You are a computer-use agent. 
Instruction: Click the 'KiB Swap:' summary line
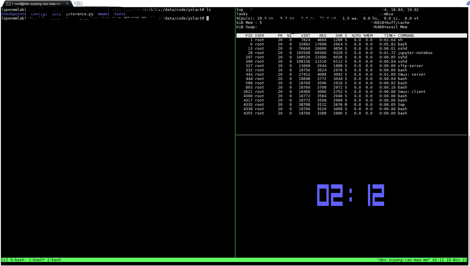click(x=322, y=27)
